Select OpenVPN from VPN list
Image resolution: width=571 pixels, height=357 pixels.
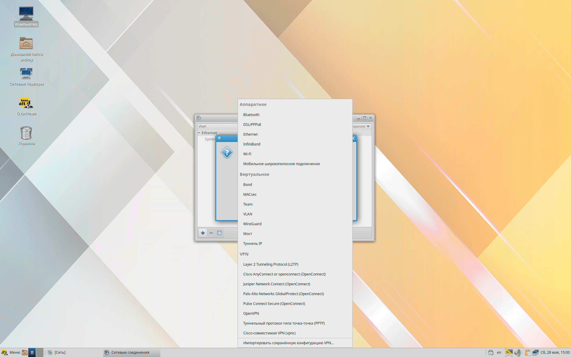pos(251,313)
